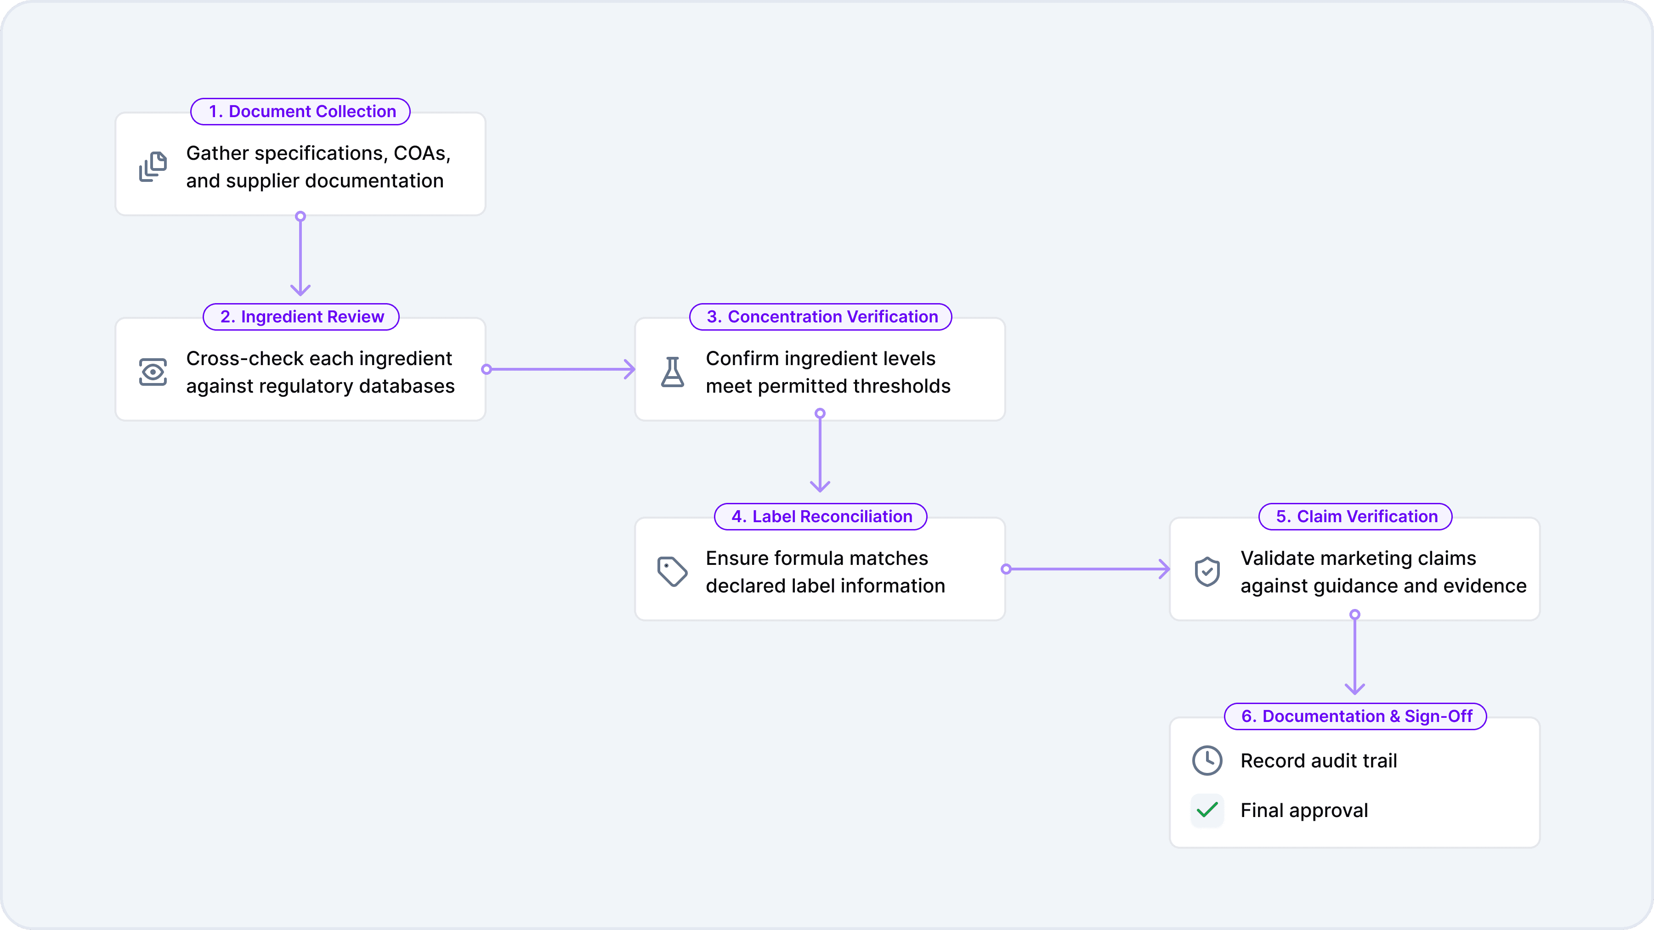The image size is (1654, 930).
Task: Click the flask icon in Concentration Verification
Action: click(672, 372)
